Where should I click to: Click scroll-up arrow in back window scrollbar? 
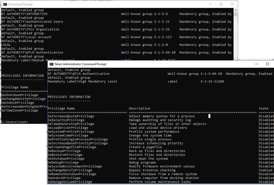[x=236, y=10]
